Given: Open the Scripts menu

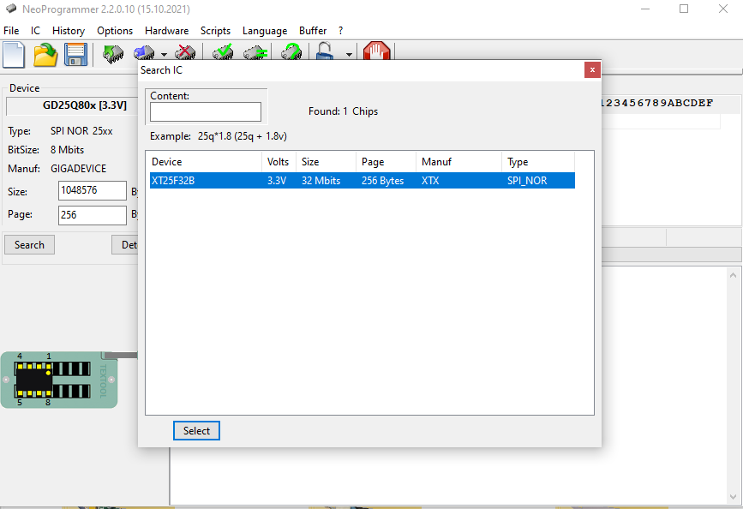Looking at the screenshot, I should point(215,31).
